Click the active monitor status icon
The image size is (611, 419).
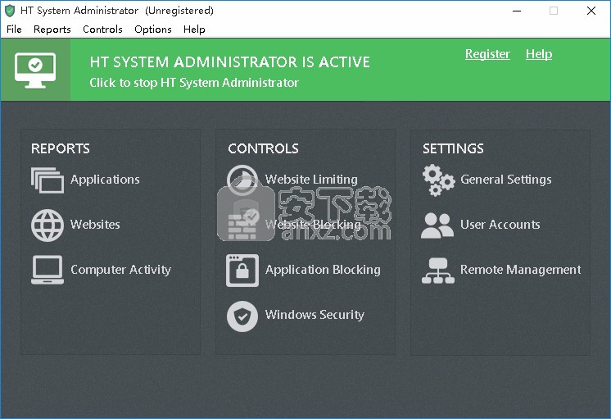coord(35,70)
